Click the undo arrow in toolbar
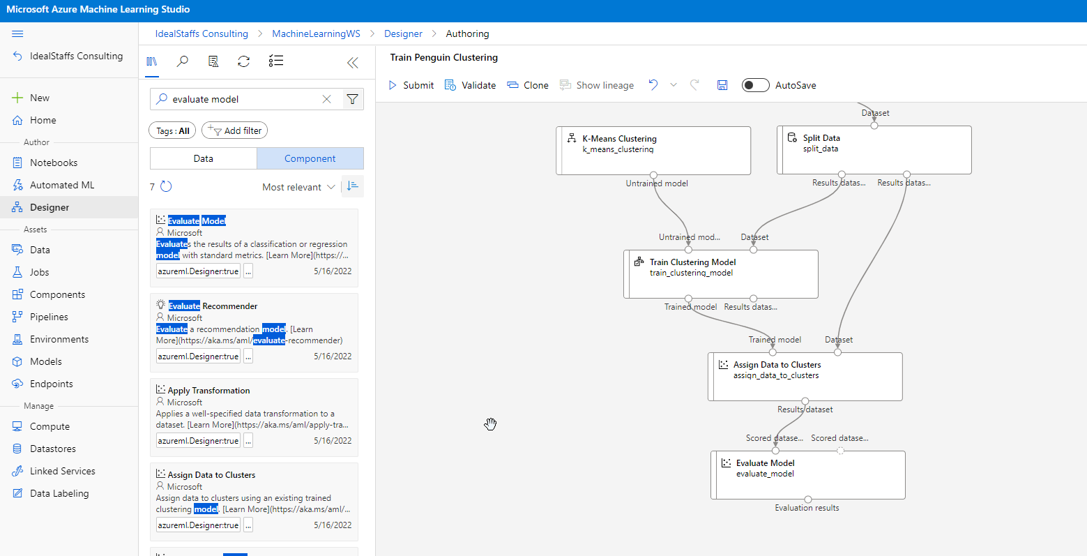This screenshot has height=556, width=1087. tap(653, 85)
